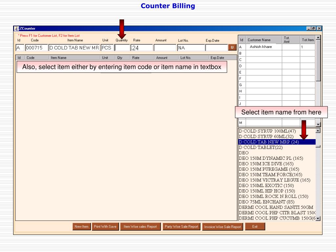The width and height of the screenshot is (336, 252).
Task: Click the orange U button beside Exp.Date
Action: [x=232, y=47]
